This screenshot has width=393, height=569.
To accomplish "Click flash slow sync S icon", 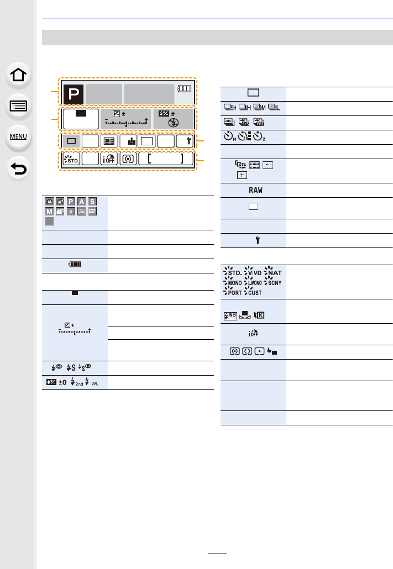I will (71, 368).
